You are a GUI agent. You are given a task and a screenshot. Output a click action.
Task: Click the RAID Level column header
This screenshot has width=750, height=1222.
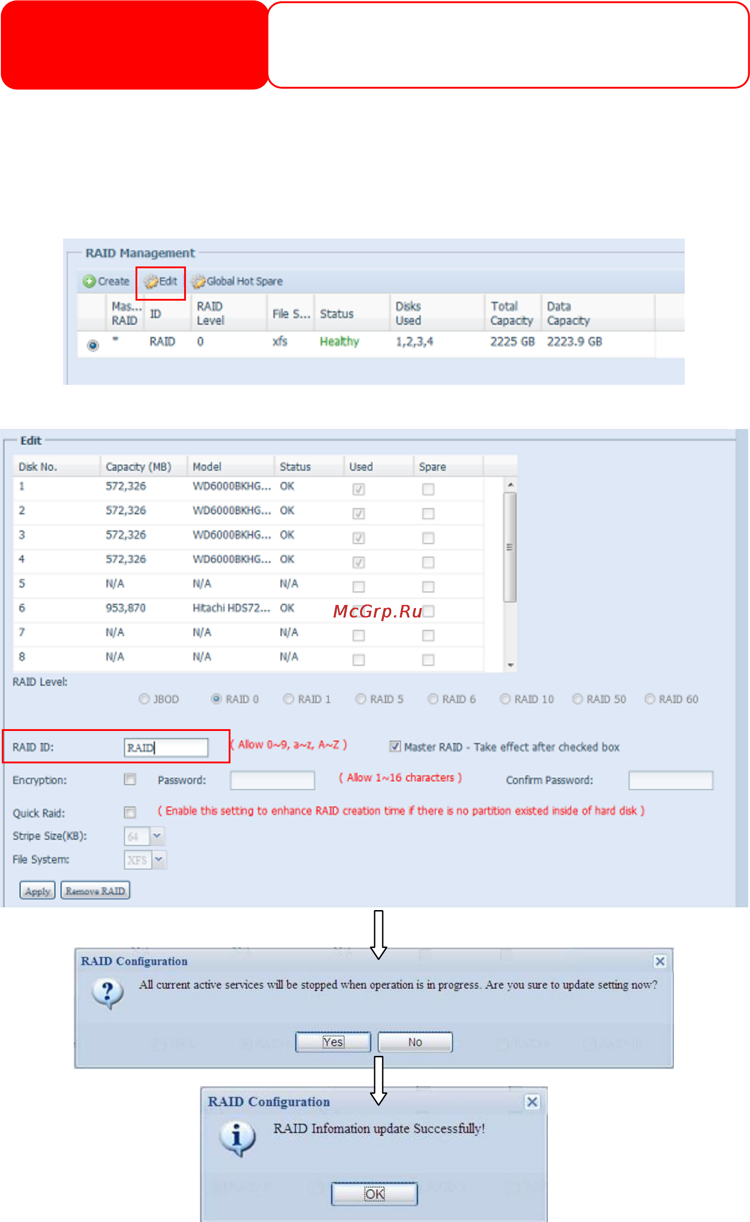(229, 313)
